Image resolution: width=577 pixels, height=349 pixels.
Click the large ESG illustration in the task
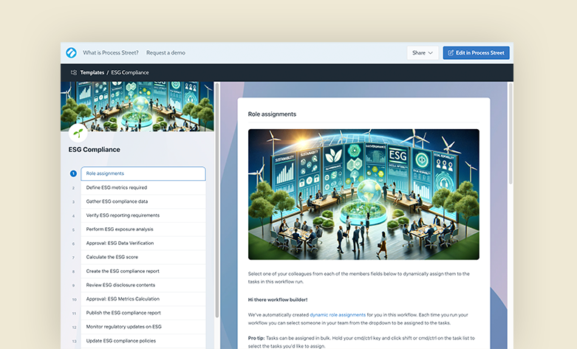pyautogui.click(x=363, y=194)
